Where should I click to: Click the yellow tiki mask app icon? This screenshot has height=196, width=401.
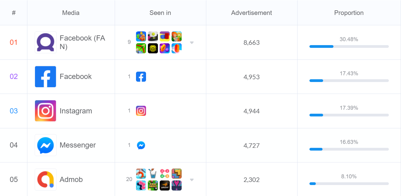click(153, 48)
